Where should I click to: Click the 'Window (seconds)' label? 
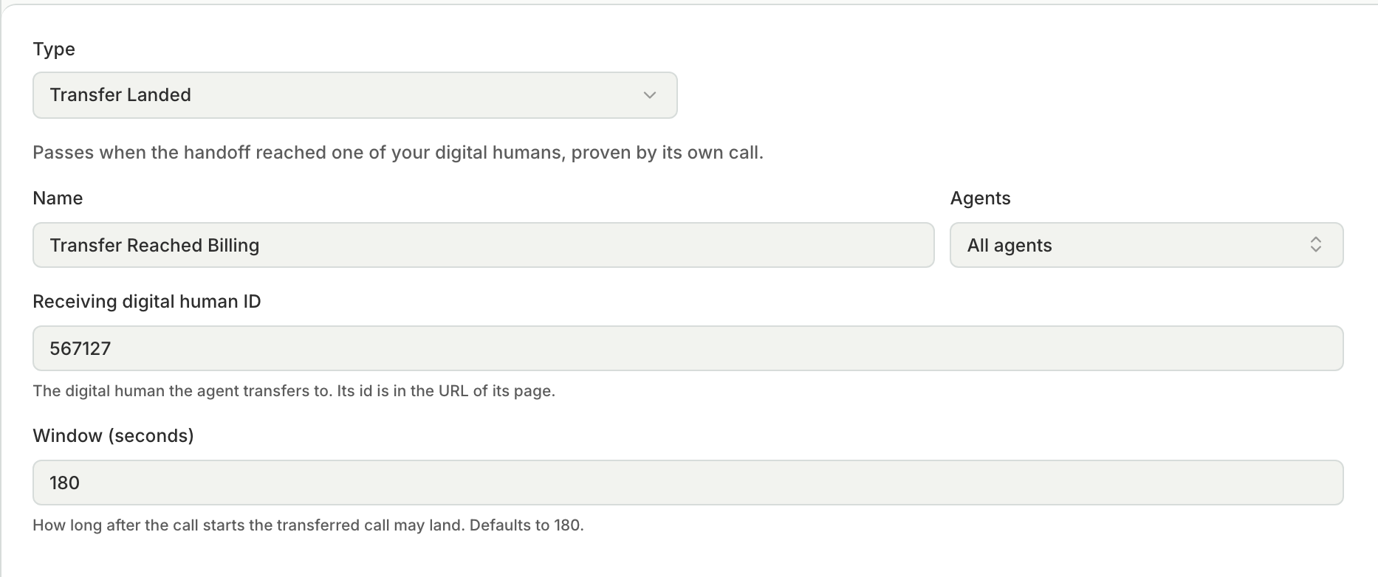(x=114, y=435)
